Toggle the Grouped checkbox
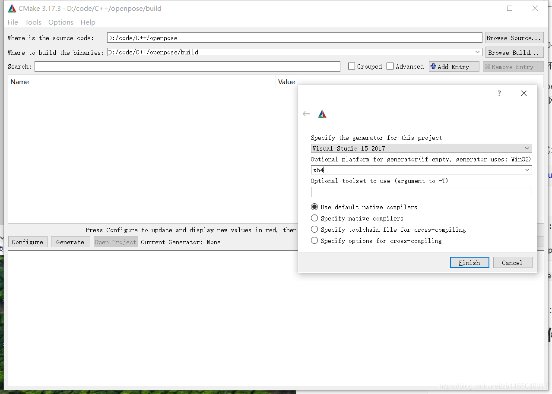Image resolution: width=552 pixels, height=394 pixels. 352,66
